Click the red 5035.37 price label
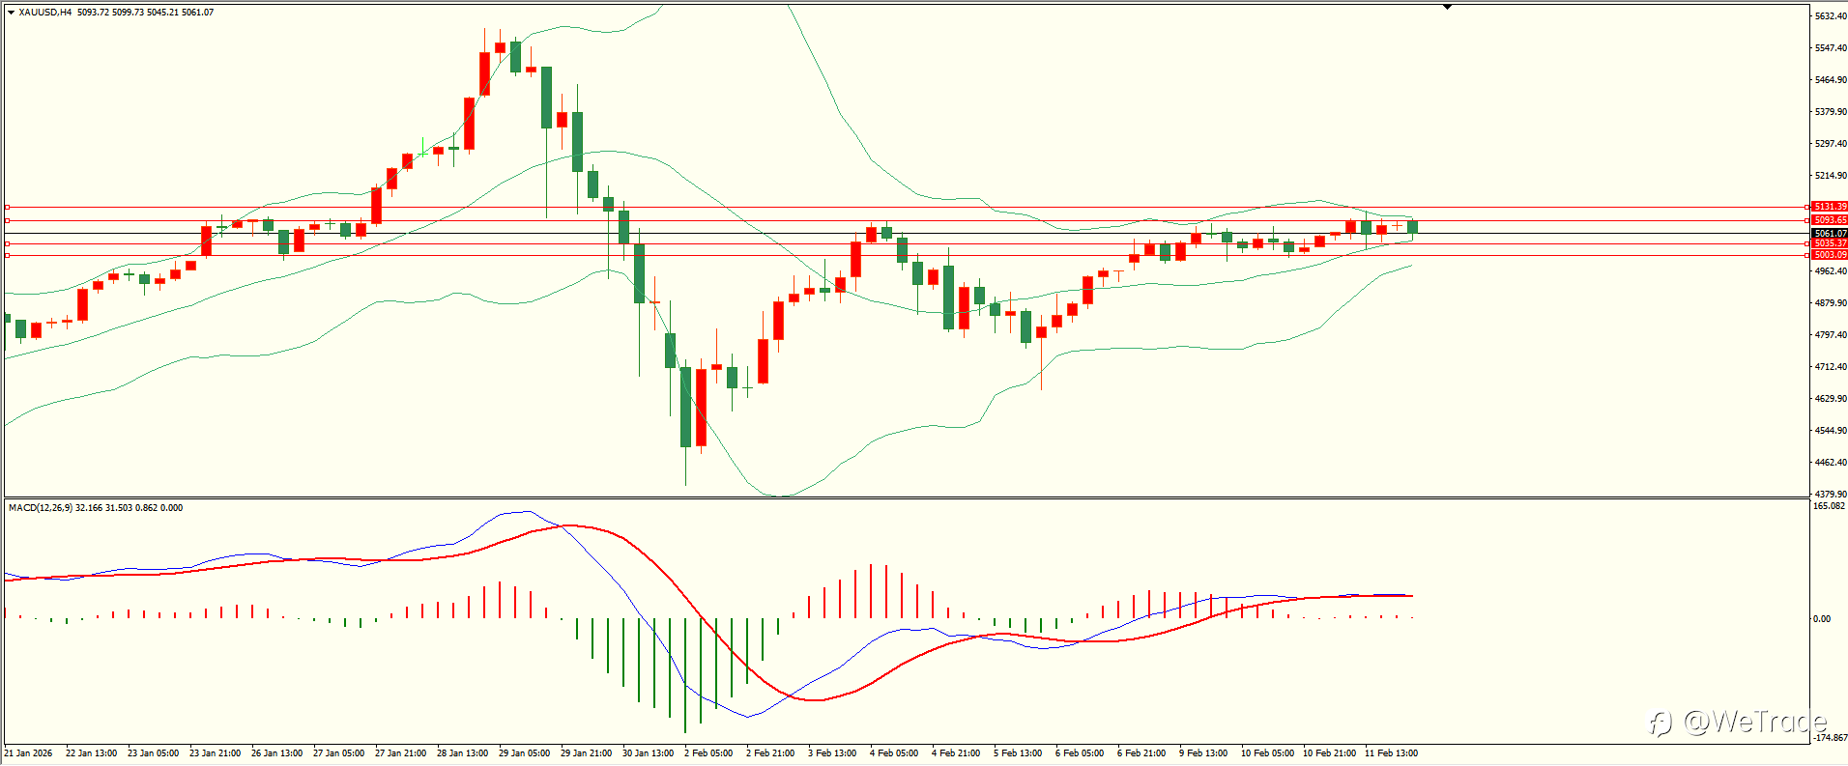 coord(1830,243)
